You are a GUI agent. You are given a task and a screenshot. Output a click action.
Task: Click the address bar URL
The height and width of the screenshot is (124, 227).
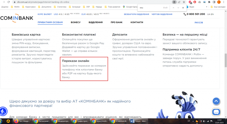pyautogui.click(x=43, y=2)
